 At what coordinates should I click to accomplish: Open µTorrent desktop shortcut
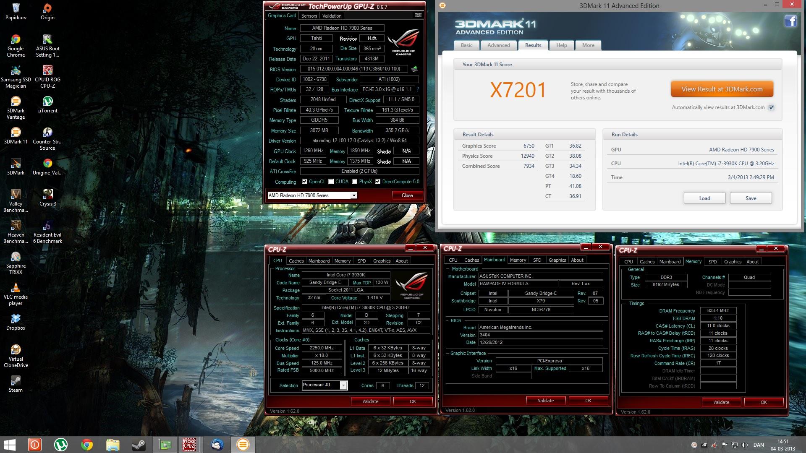click(47, 104)
